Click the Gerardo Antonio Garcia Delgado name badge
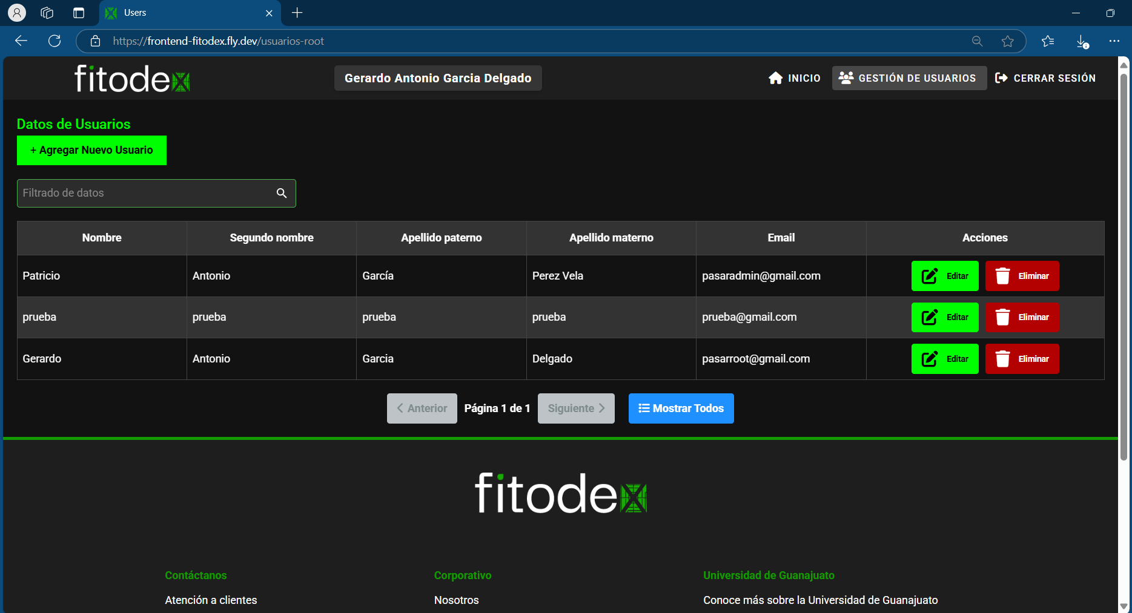This screenshot has height=613, width=1132. click(x=438, y=78)
